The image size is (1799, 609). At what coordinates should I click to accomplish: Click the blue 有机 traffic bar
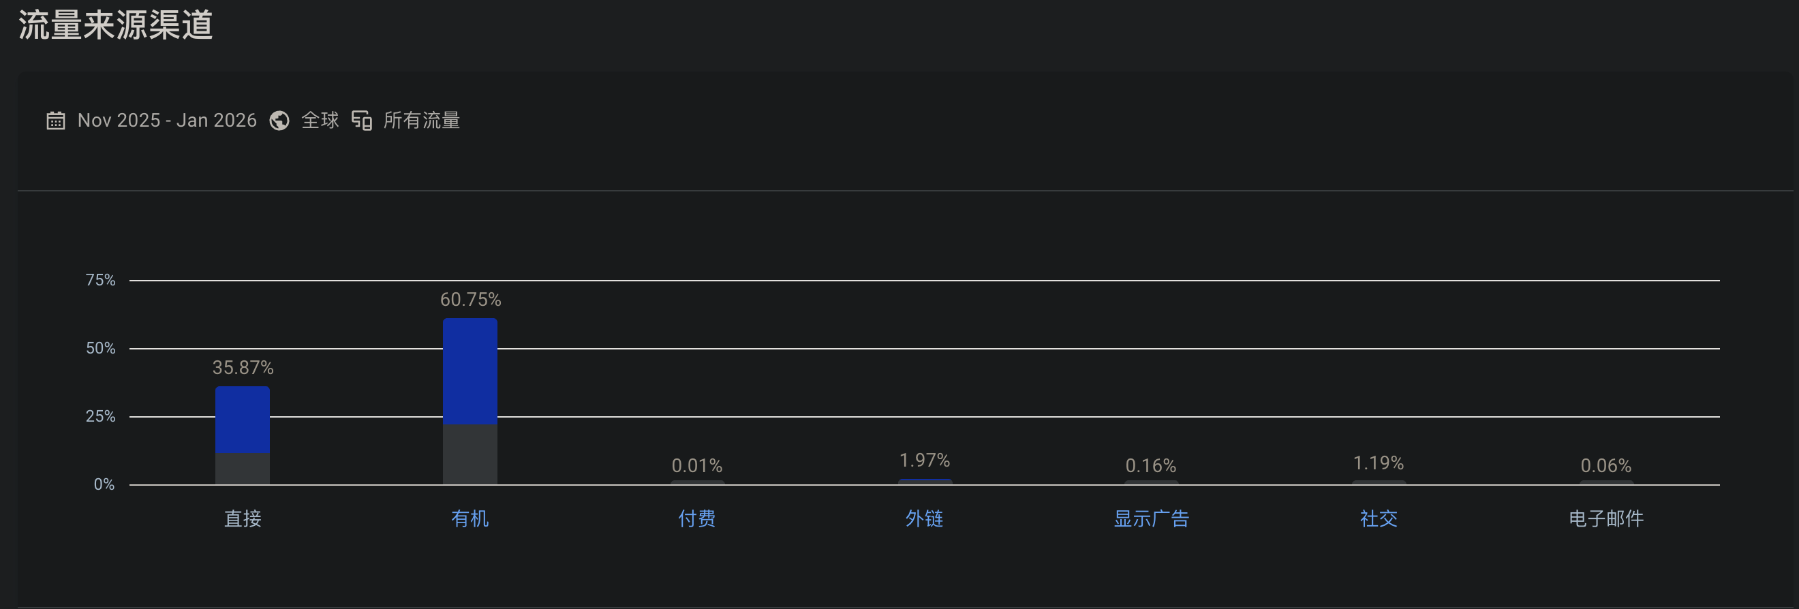470,370
